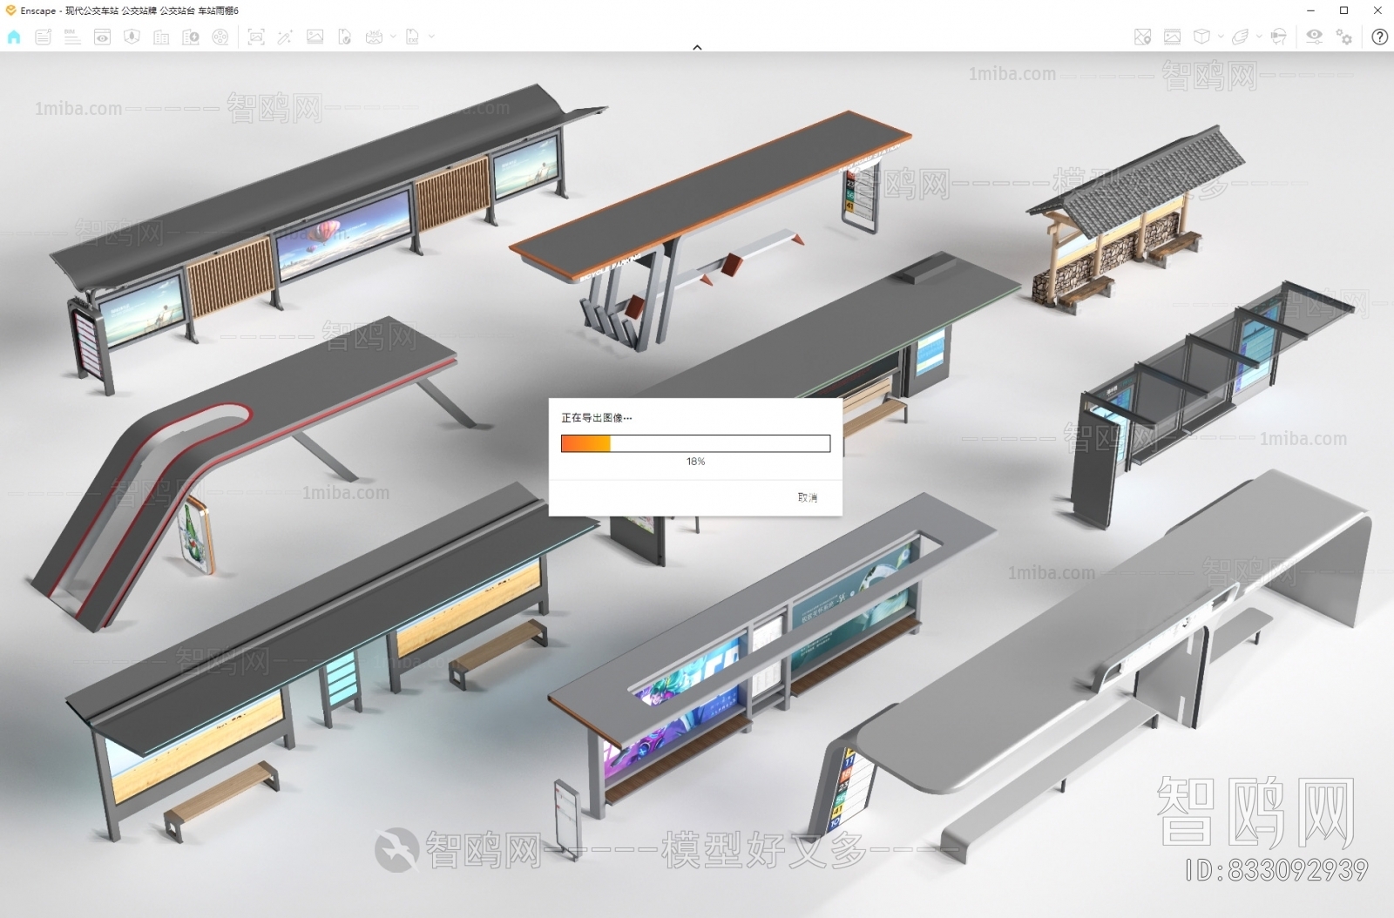Toggle the VR headset mode
The image size is (1394, 918).
(x=1278, y=37)
